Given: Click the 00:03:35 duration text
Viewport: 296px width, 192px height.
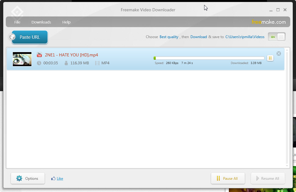Looking at the screenshot, I should (51, 63).
